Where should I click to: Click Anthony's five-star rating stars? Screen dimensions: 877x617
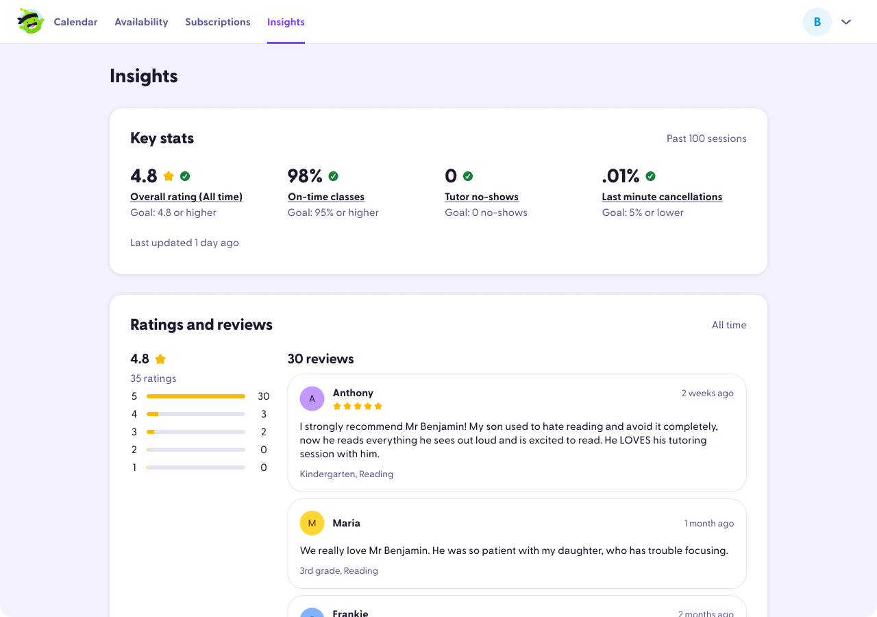[x=357, y=406]
